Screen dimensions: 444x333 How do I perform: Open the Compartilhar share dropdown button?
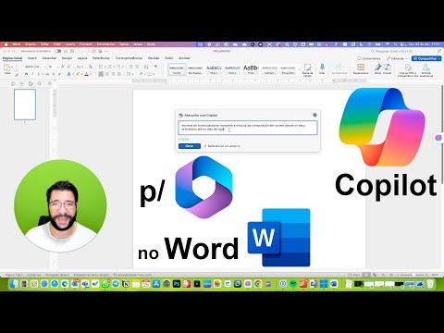coord(426,58)
